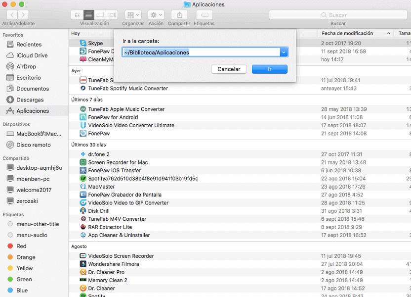Select TuneFab Spotify Music Converter icon
411x297 pixels.
pyautogui.click(x=83, y=88)
